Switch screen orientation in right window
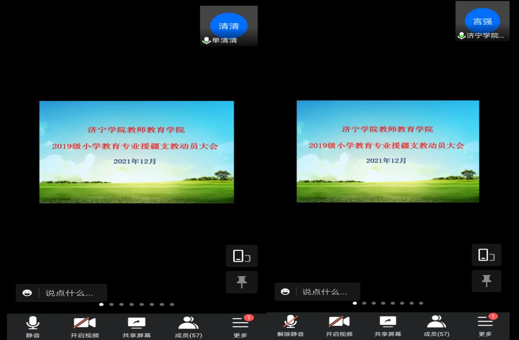Screen dimensions: 519x340 [486, 255]
